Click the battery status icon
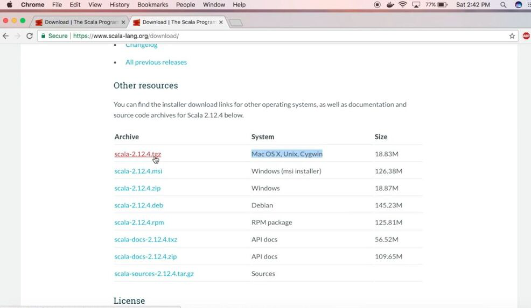Viewport: 531px width, 308px height. [x=442, y=5]
